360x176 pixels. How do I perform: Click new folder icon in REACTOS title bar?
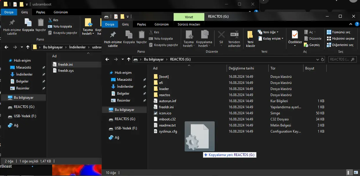pos(122,16)
